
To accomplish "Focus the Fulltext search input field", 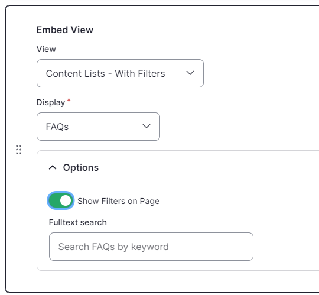I will (151, 247).
